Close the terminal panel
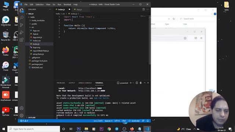 click(148, 83)
